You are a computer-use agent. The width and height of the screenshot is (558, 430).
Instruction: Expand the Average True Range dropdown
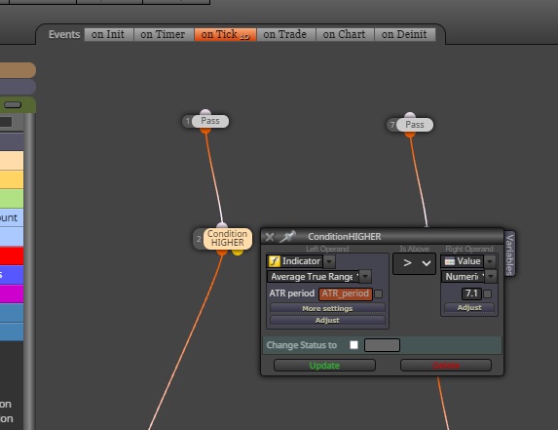(x=365, y=277)
